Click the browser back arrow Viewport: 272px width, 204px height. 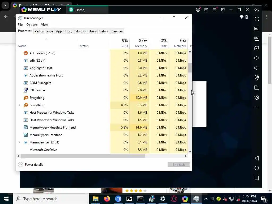pyautogui.click(x=6, y=17)
